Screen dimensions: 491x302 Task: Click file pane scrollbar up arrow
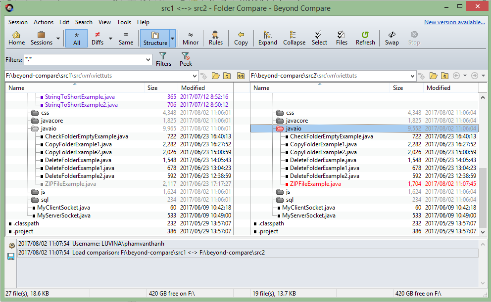coord(483,97)
